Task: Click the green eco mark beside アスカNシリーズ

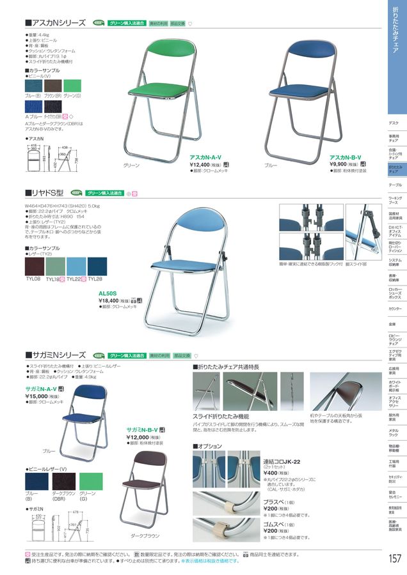Action: tap(99, 23)
